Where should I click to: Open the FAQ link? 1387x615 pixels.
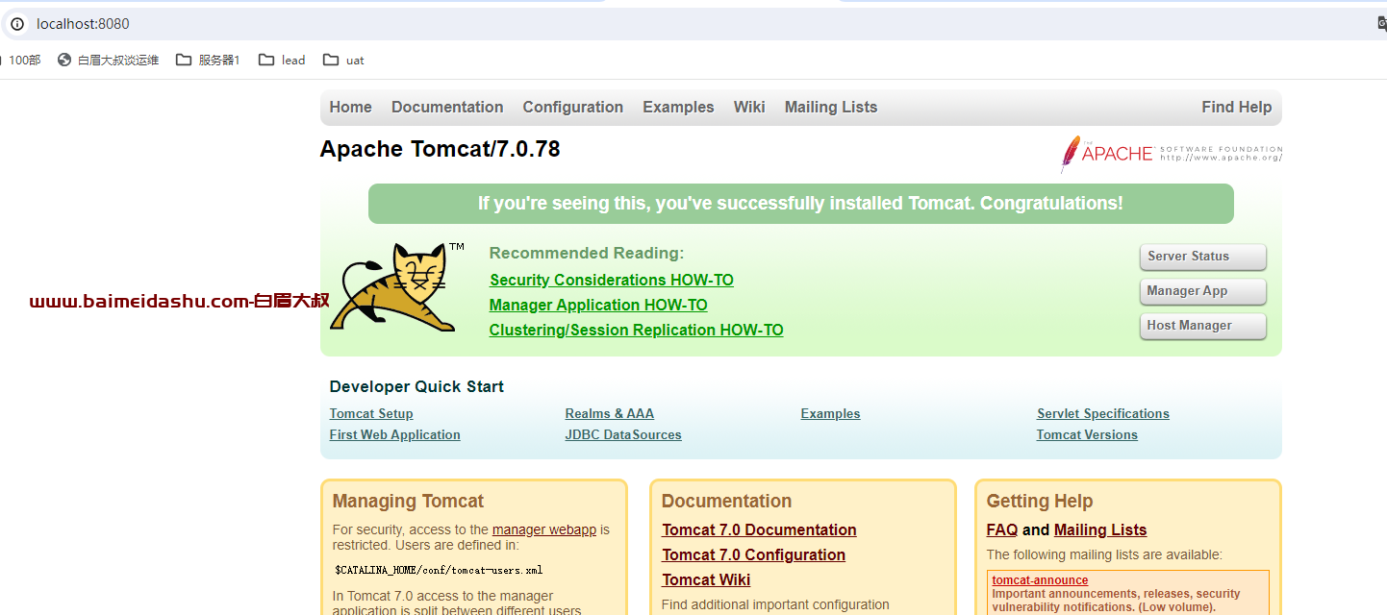click(x=1001, y=529)
